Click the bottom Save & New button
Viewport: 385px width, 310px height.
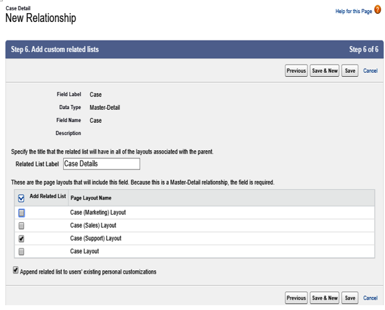(x=325, y=298)
